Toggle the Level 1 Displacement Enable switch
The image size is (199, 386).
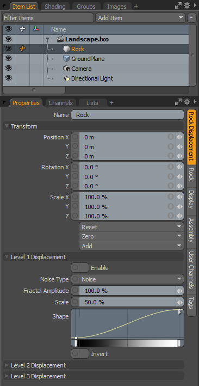(80, 268)
